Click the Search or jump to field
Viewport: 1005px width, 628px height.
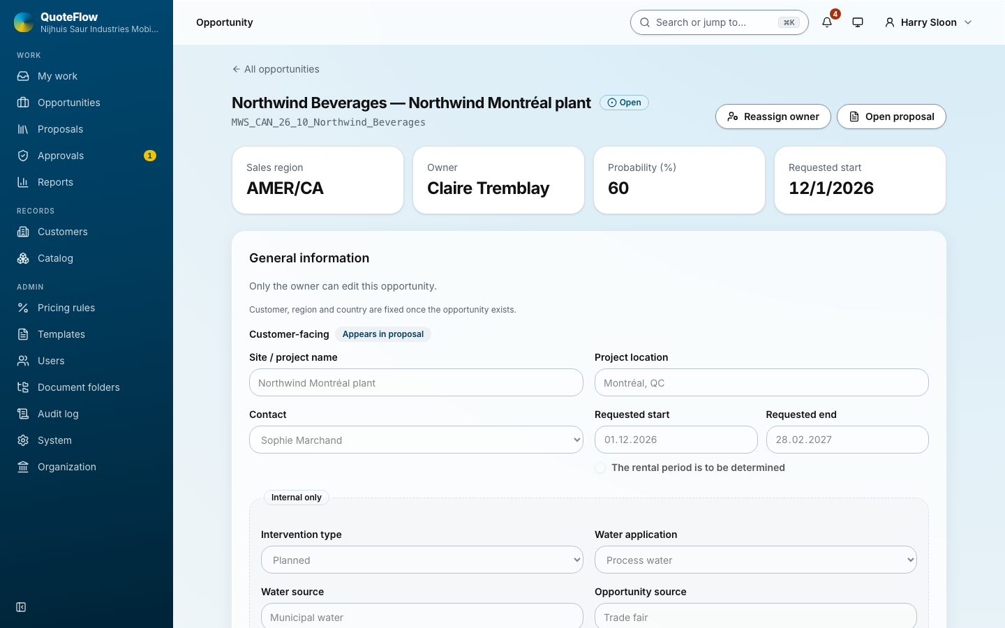coord(720,22)
